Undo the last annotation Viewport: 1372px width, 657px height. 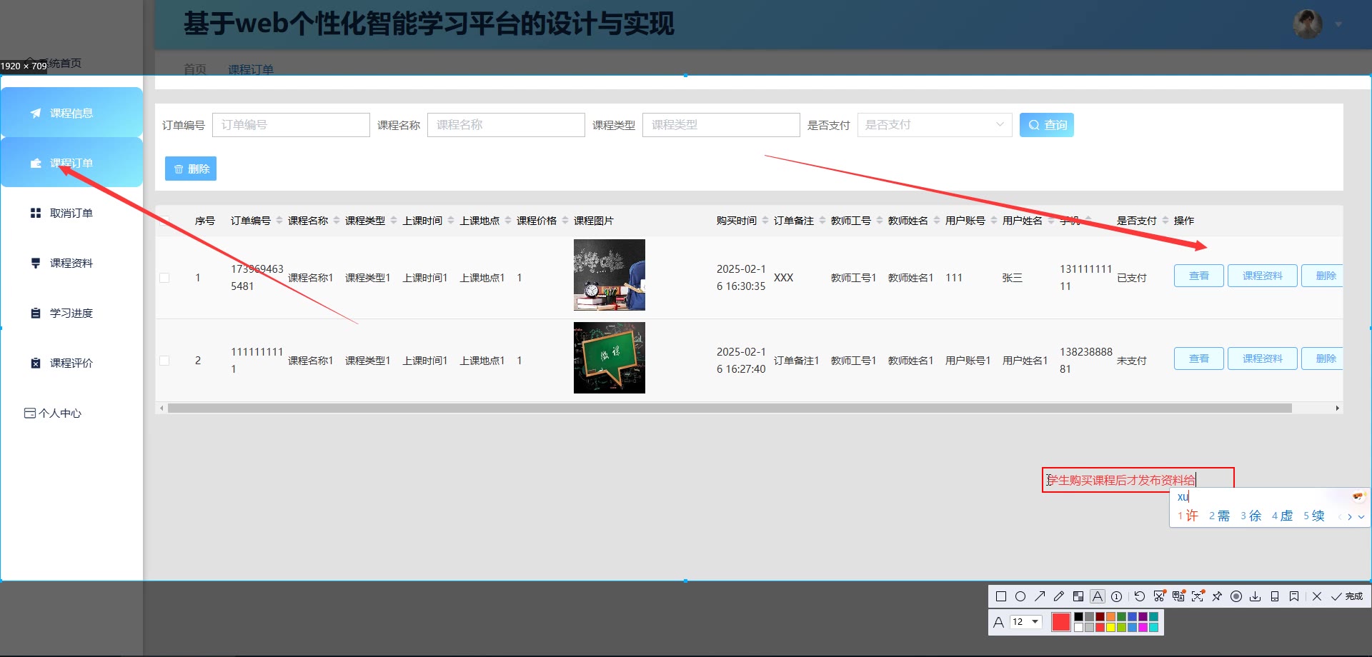[x=1140, y=596]
